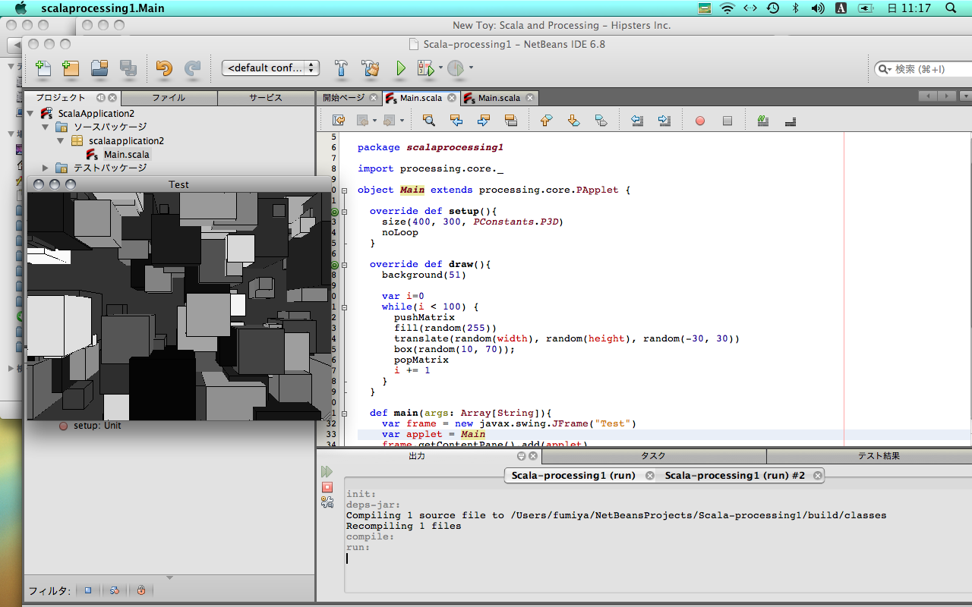The image size is (972, 607).
Task: Go to previous bookmark in editor toolbar
Action: click(546, 121)
